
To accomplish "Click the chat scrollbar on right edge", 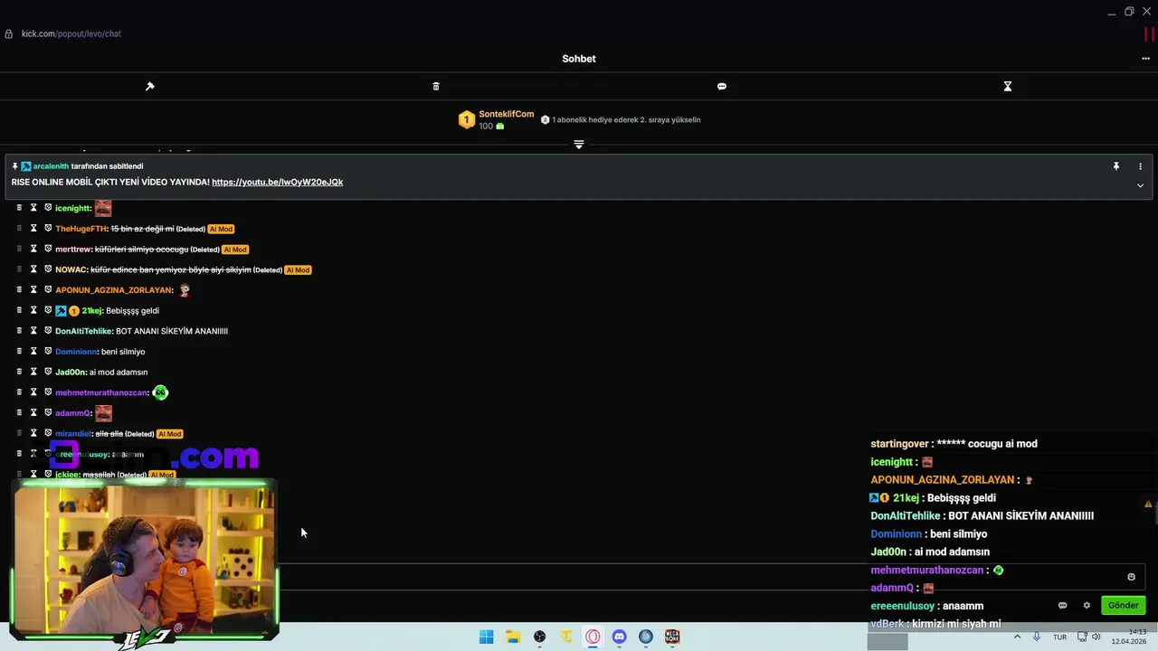I will (x=1155, y=513).
